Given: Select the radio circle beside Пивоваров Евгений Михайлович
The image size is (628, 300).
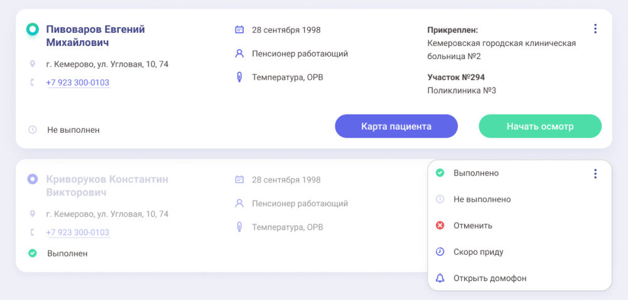Looking at the screenshot, I should (x=32, y=30).
